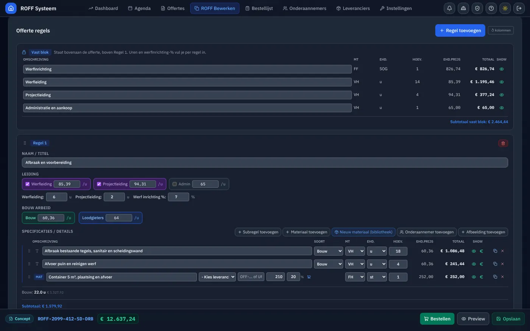Screen dimensions: 530x331
Task: Open help question mark icon
Action: tap(491, 8)
